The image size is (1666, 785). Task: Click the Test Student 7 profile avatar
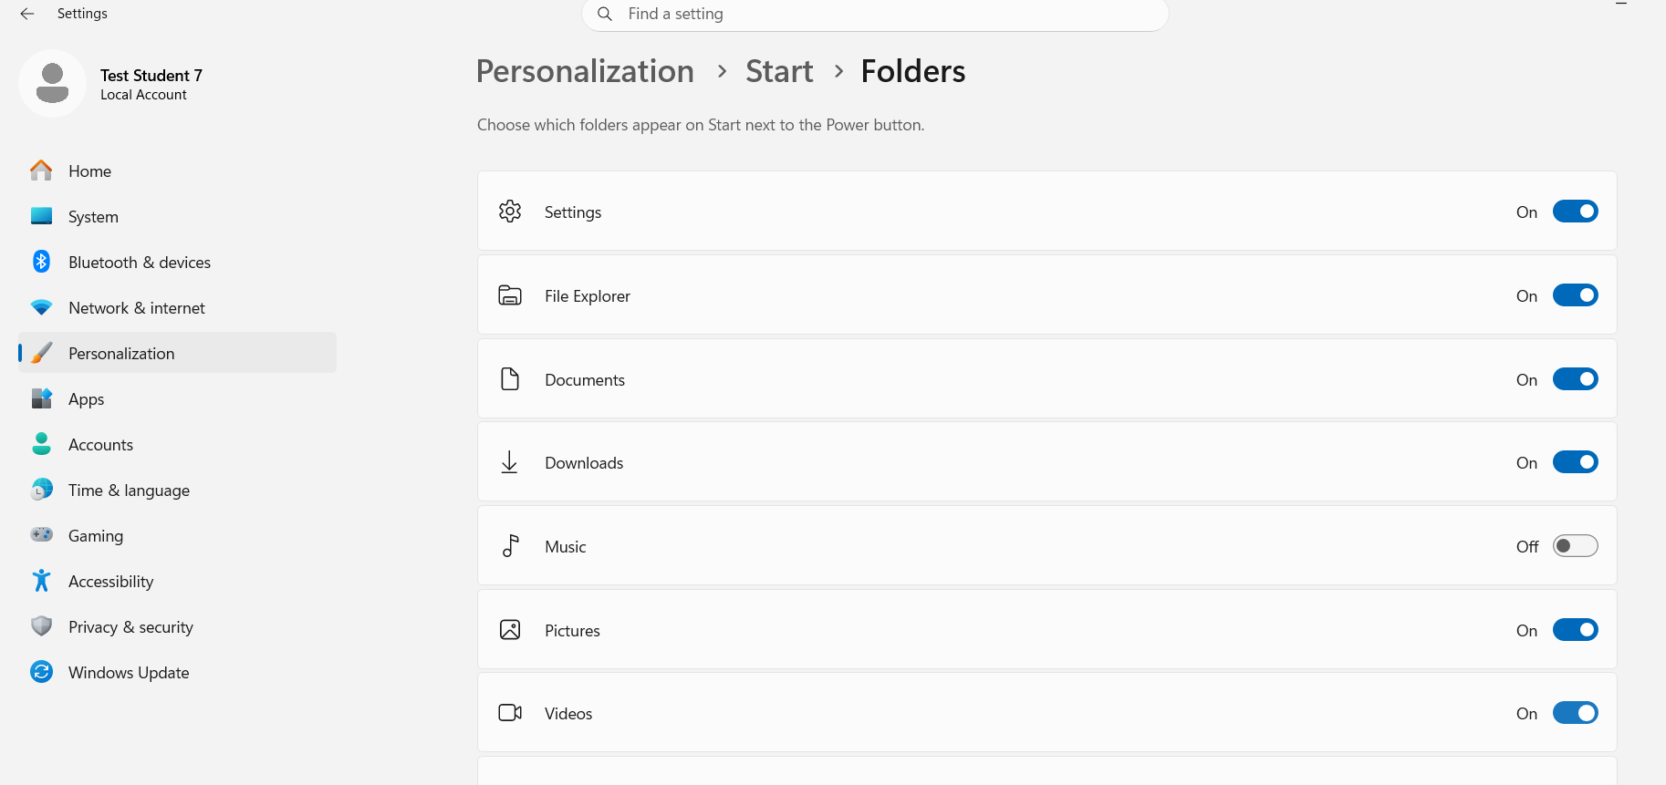point(52,83)
